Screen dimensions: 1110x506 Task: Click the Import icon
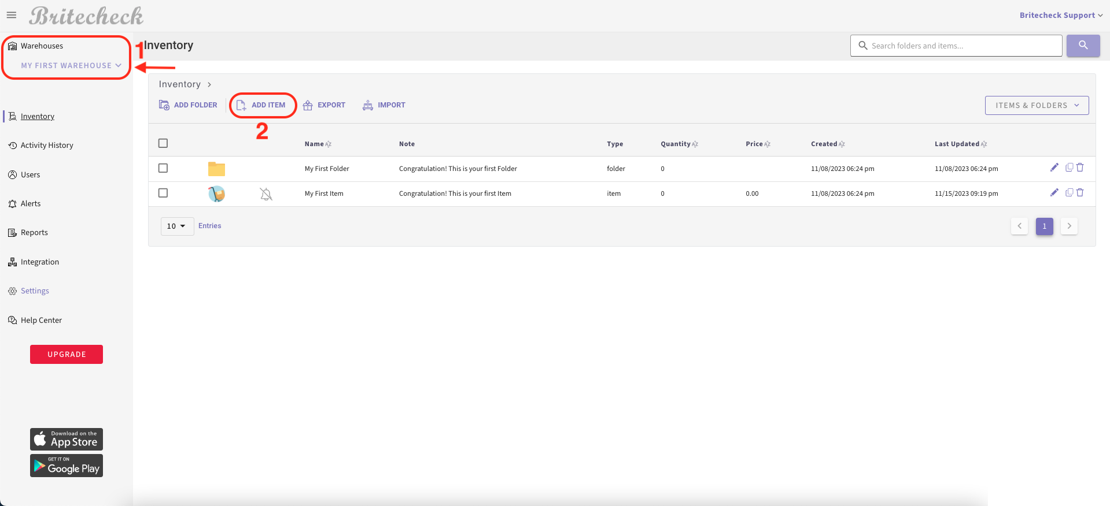pos(368,105)
